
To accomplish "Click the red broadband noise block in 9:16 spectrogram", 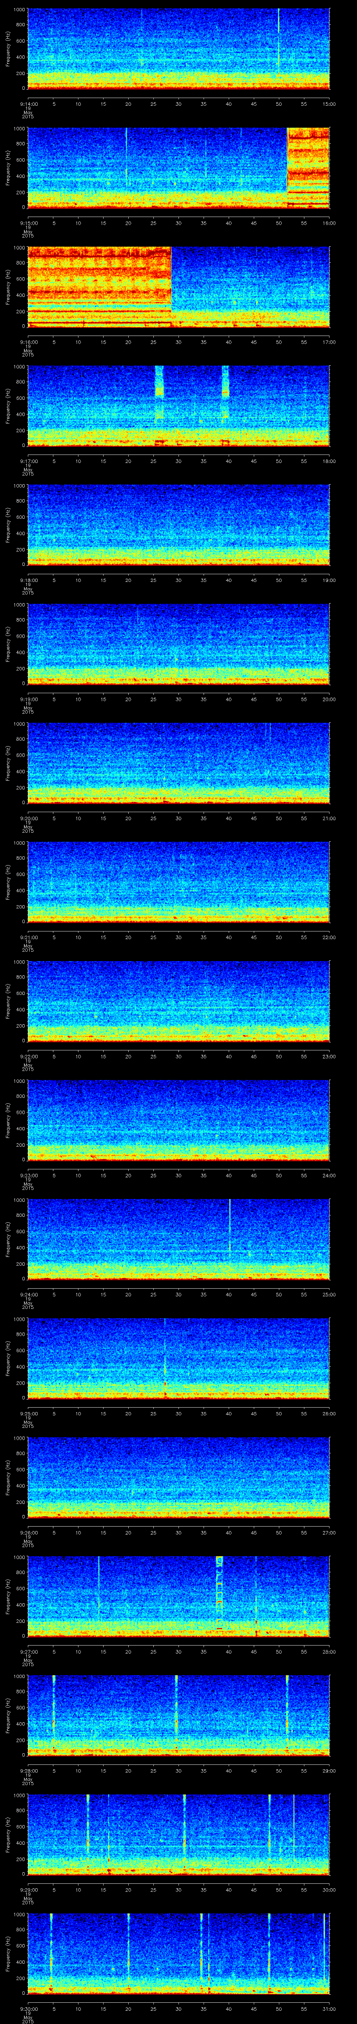I will pos(99,287).
